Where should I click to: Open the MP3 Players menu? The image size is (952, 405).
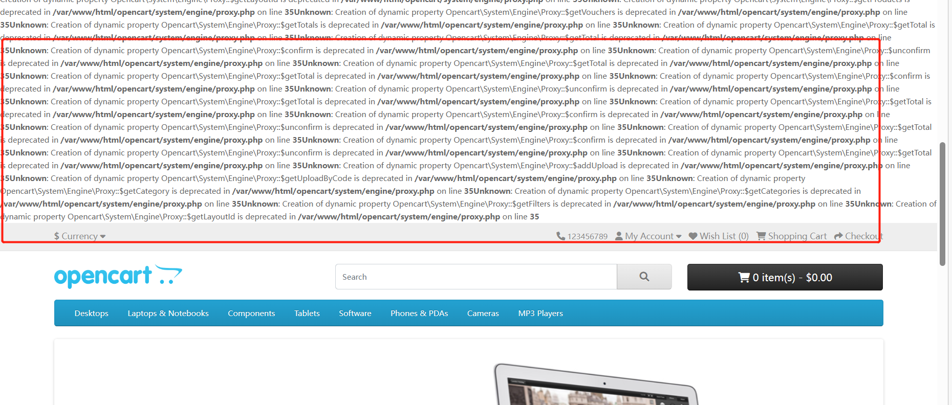point(540,313)
